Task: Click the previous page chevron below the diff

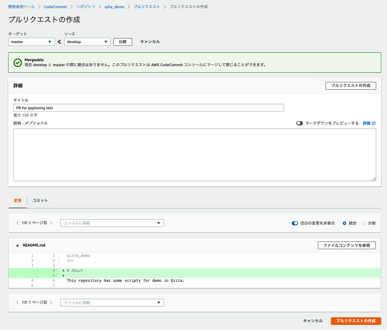Action: [x=17, y=302]
